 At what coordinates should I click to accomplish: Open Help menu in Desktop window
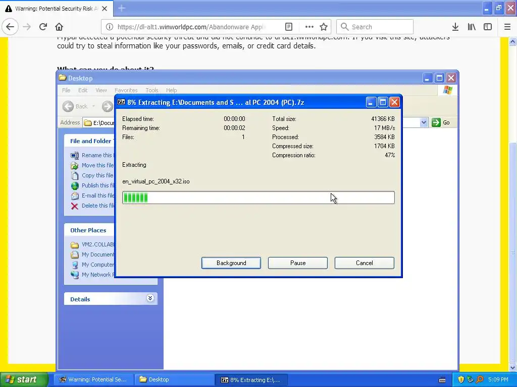coord(171,90)
